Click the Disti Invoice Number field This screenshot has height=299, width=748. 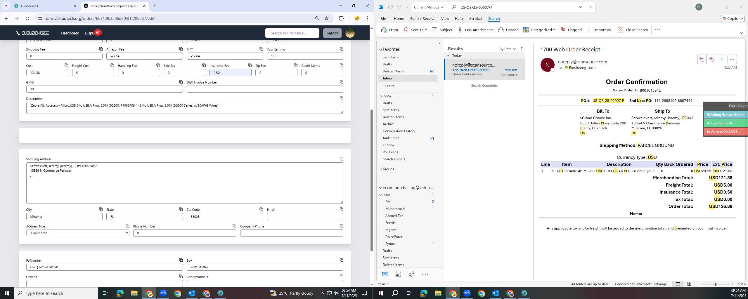[x=265, y=89]
